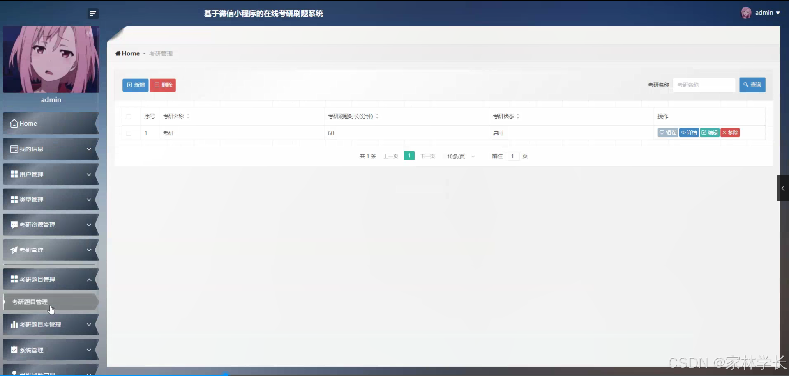Toggle the select-all checkbox in table header
The image size is (789, 376).
click(x=128, y=117)
